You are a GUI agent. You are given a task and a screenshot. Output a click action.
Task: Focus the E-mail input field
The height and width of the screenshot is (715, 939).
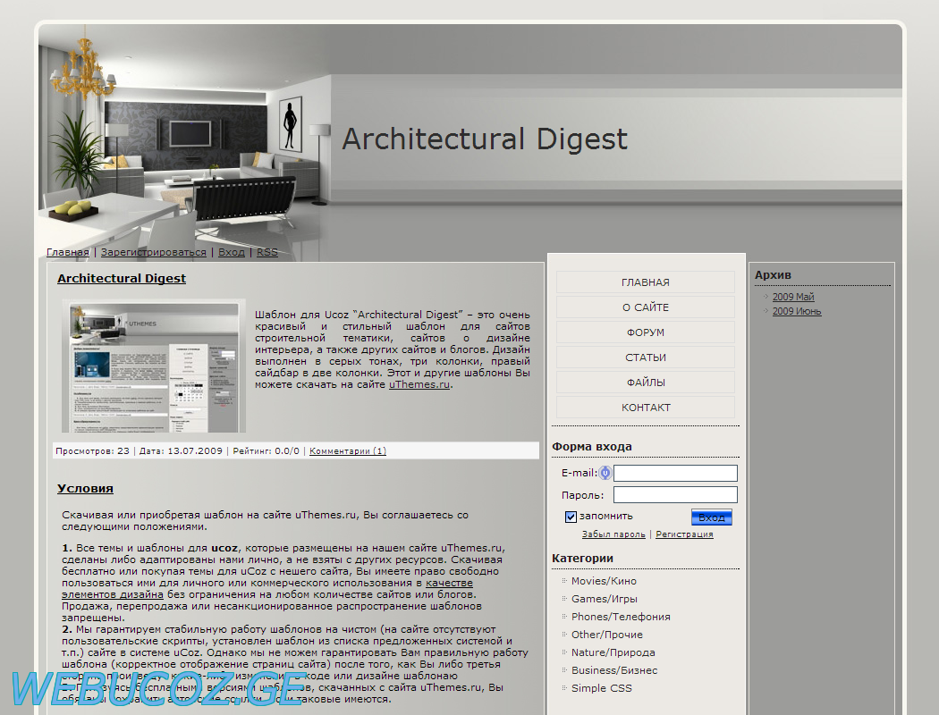pos(675,474)
